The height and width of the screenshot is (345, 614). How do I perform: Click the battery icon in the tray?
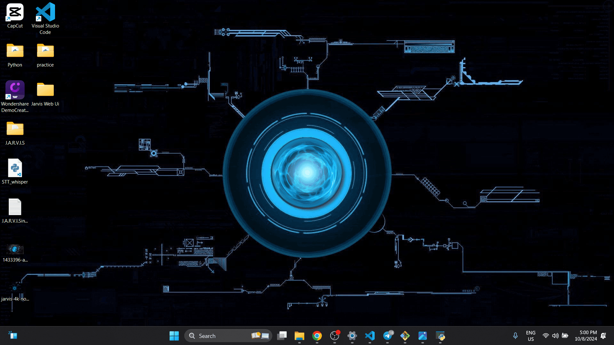click(565, 336)
